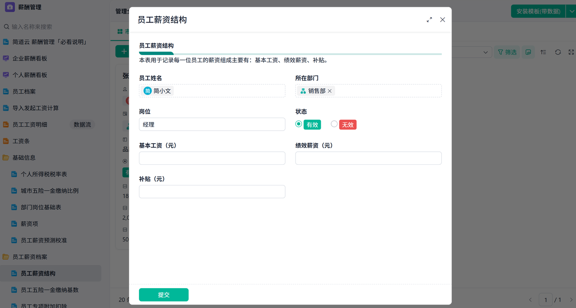
Task: Toggle fullscreen view of list
Action: 571,52
